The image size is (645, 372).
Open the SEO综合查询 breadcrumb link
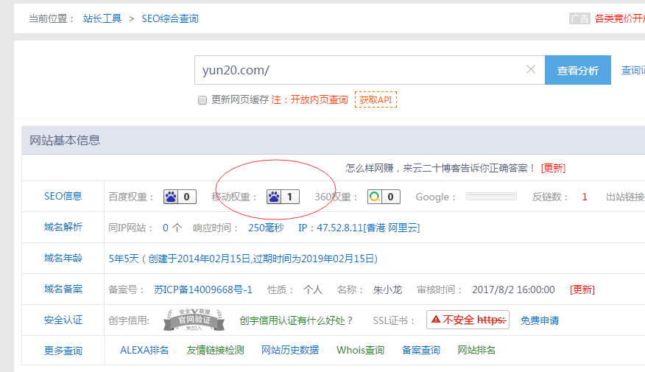[170, 18]
